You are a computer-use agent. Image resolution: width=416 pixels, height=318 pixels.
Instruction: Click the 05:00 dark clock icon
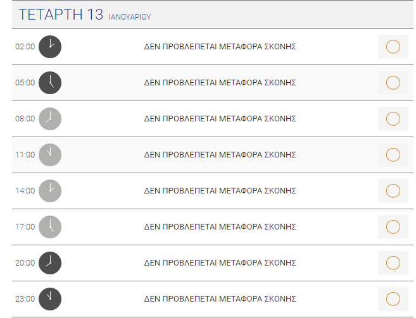[x=50, y=83]
